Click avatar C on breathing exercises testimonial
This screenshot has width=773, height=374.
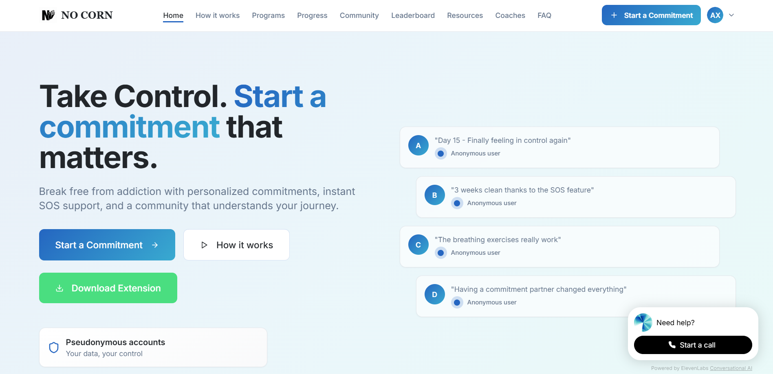[x=418, y=245]
